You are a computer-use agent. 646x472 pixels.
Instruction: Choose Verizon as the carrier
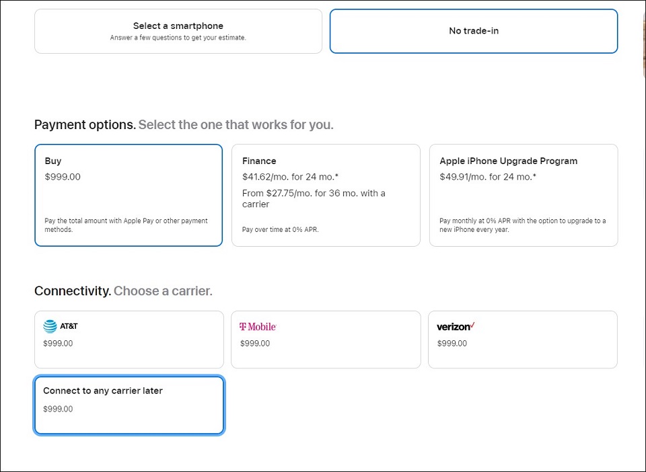pos(523,340)
